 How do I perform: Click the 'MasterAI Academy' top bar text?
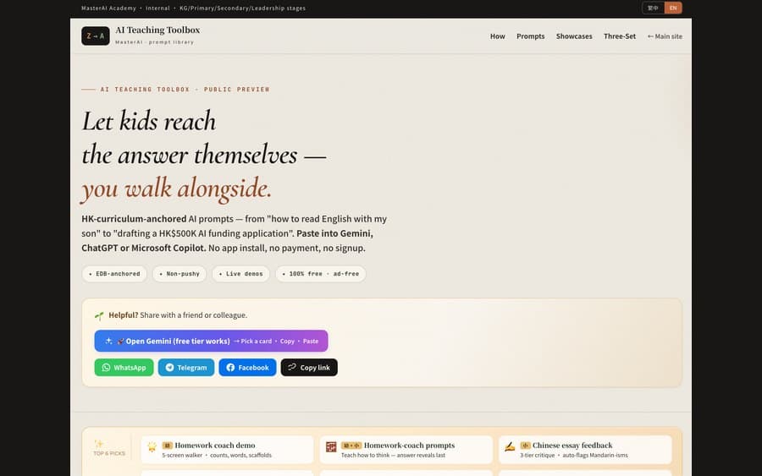click(108, 8)
